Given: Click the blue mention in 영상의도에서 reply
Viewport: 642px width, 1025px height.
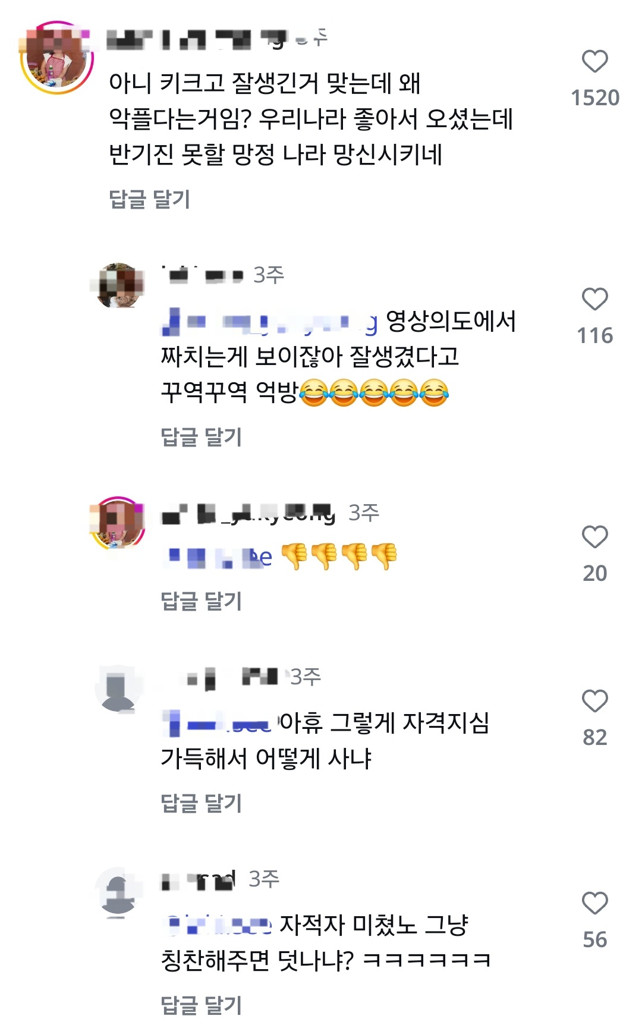Looking at the screenshot, I should point(270,322).
